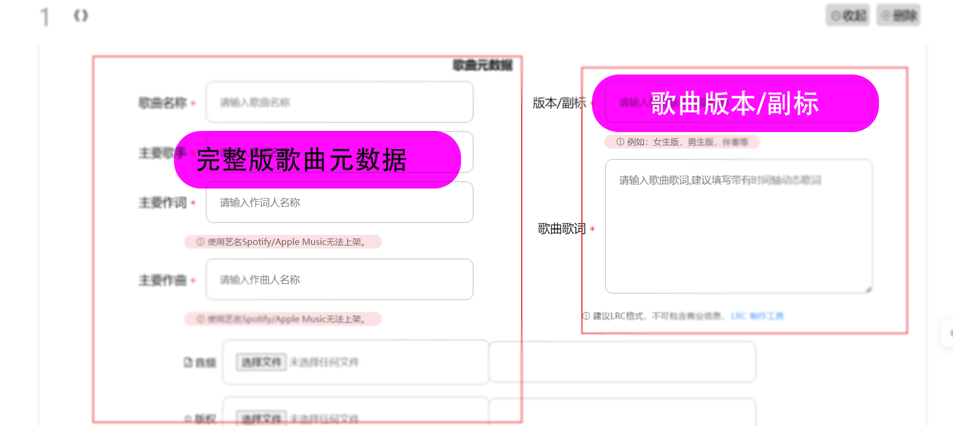
Task: Click the 歌曲歌词 field label
Action: coord(562,229)
